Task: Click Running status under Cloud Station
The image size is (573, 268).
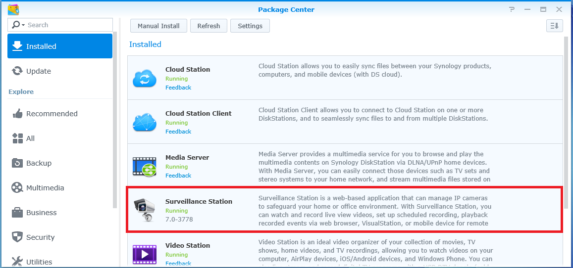Action: (176, 79)
